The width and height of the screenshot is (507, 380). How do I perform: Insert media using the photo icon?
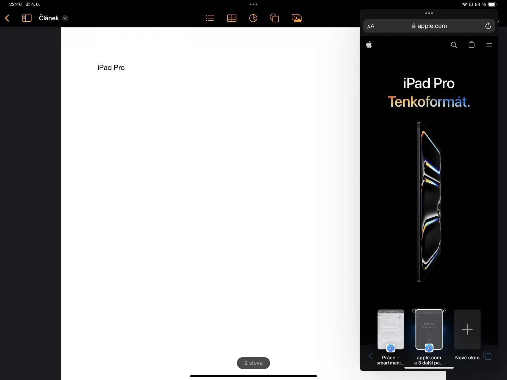[297, 18]
